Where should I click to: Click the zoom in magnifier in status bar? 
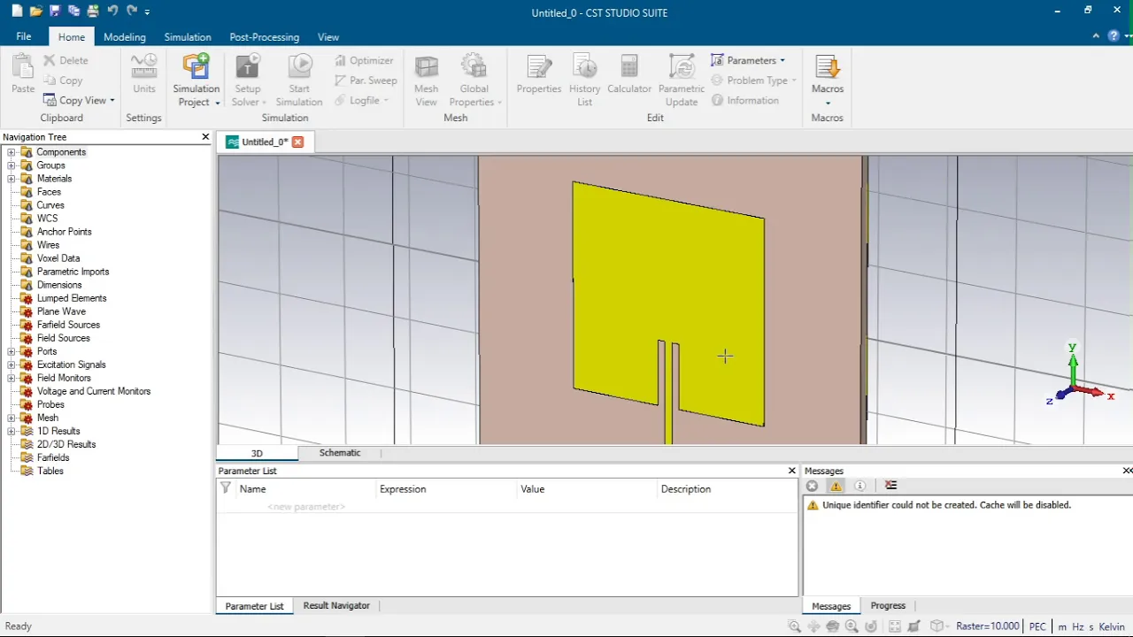coord(794,626)
